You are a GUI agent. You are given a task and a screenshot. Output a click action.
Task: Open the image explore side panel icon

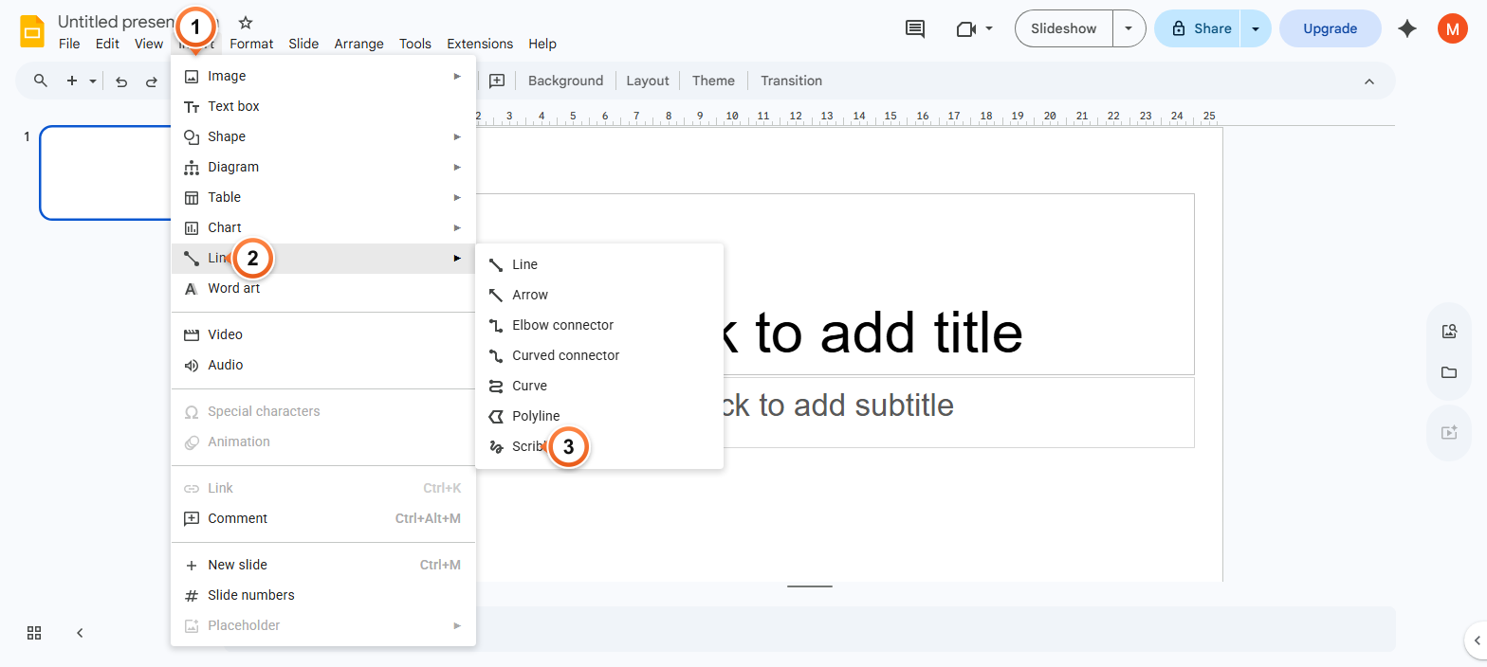pos(1449,332)
